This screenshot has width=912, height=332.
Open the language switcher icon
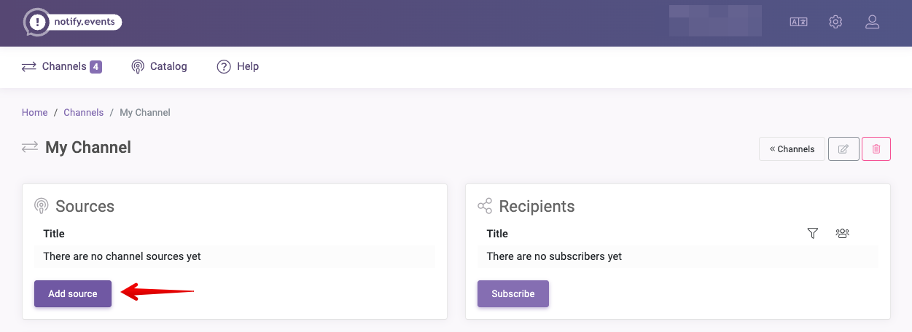pyautogui.click(x=798, y=22)
